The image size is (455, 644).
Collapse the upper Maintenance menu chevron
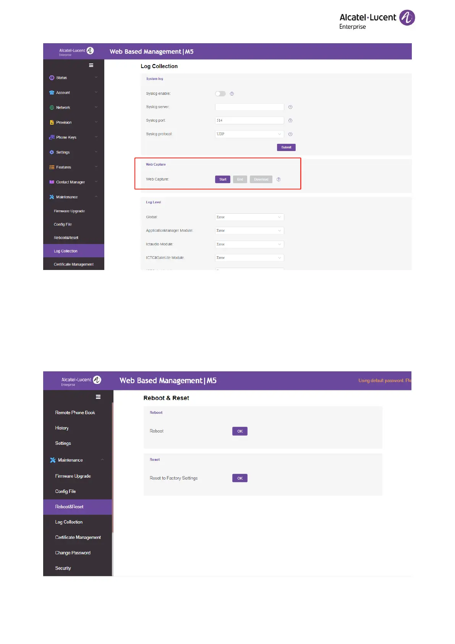96,197
